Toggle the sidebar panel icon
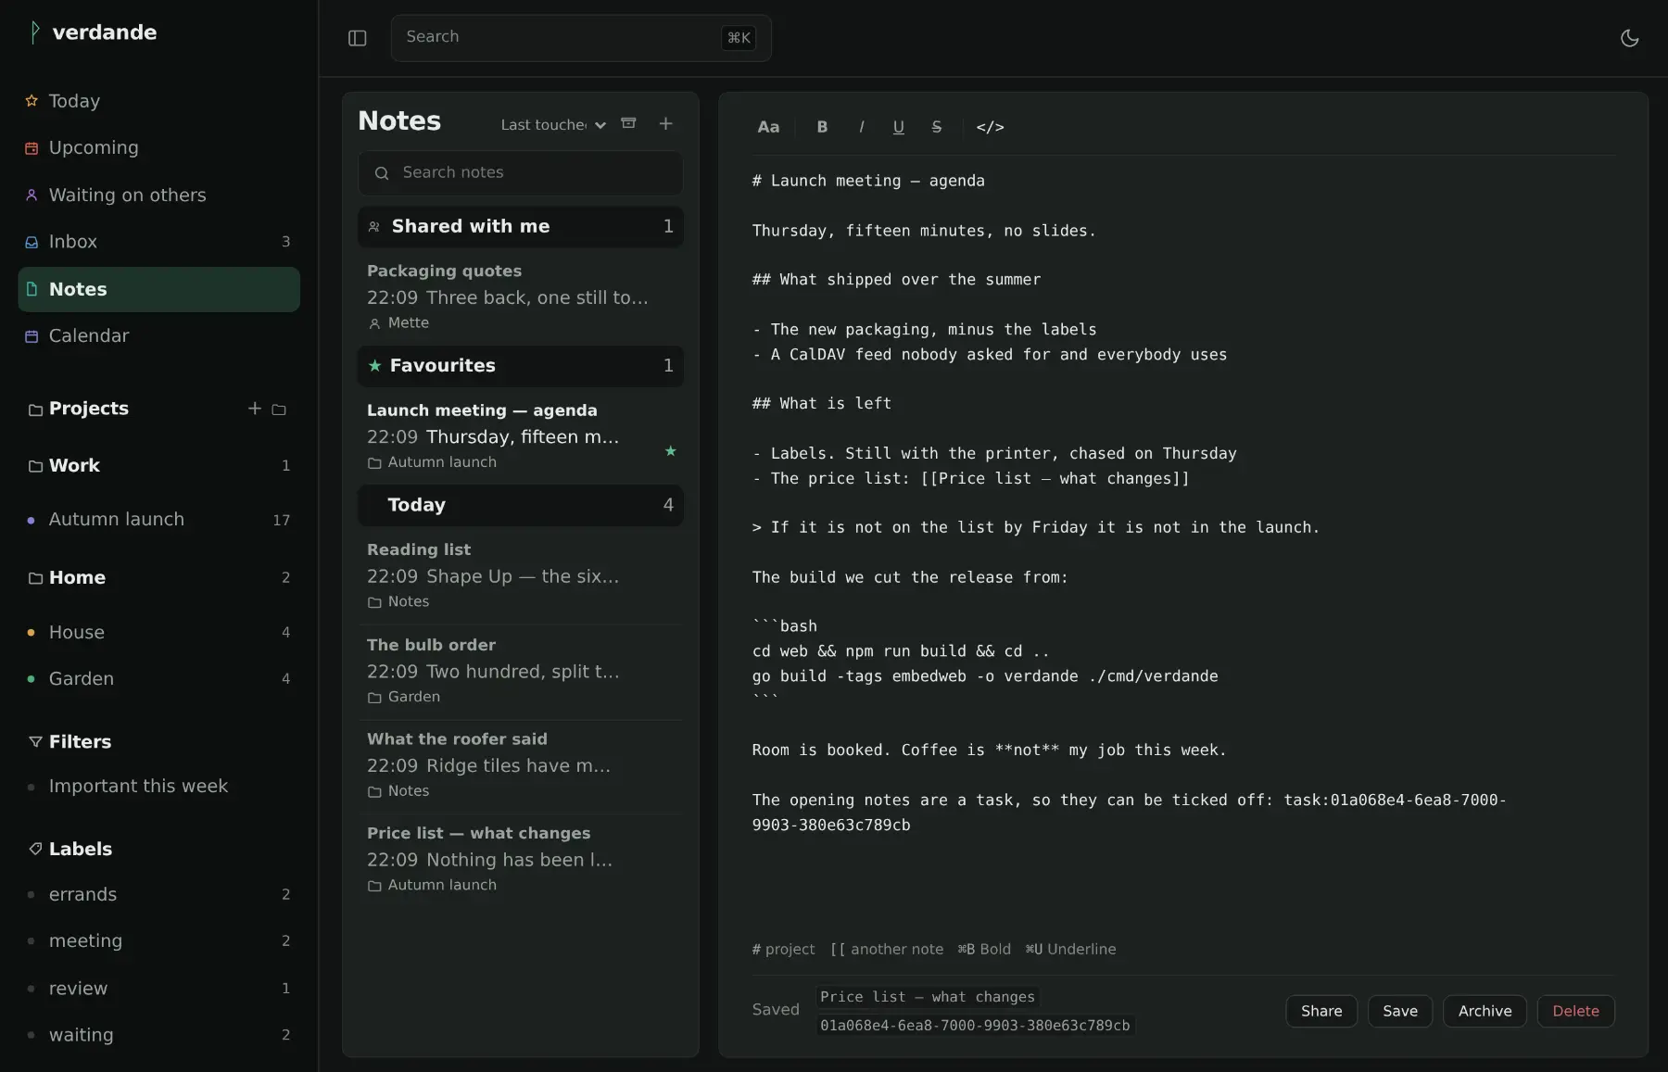 click(x=358, y=38)
